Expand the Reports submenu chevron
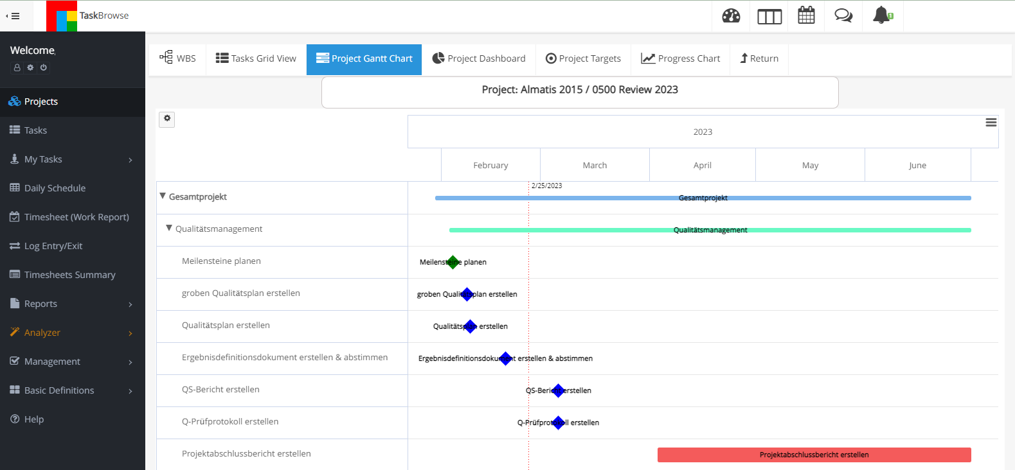Screen dimensions: 1015x470 130,304
